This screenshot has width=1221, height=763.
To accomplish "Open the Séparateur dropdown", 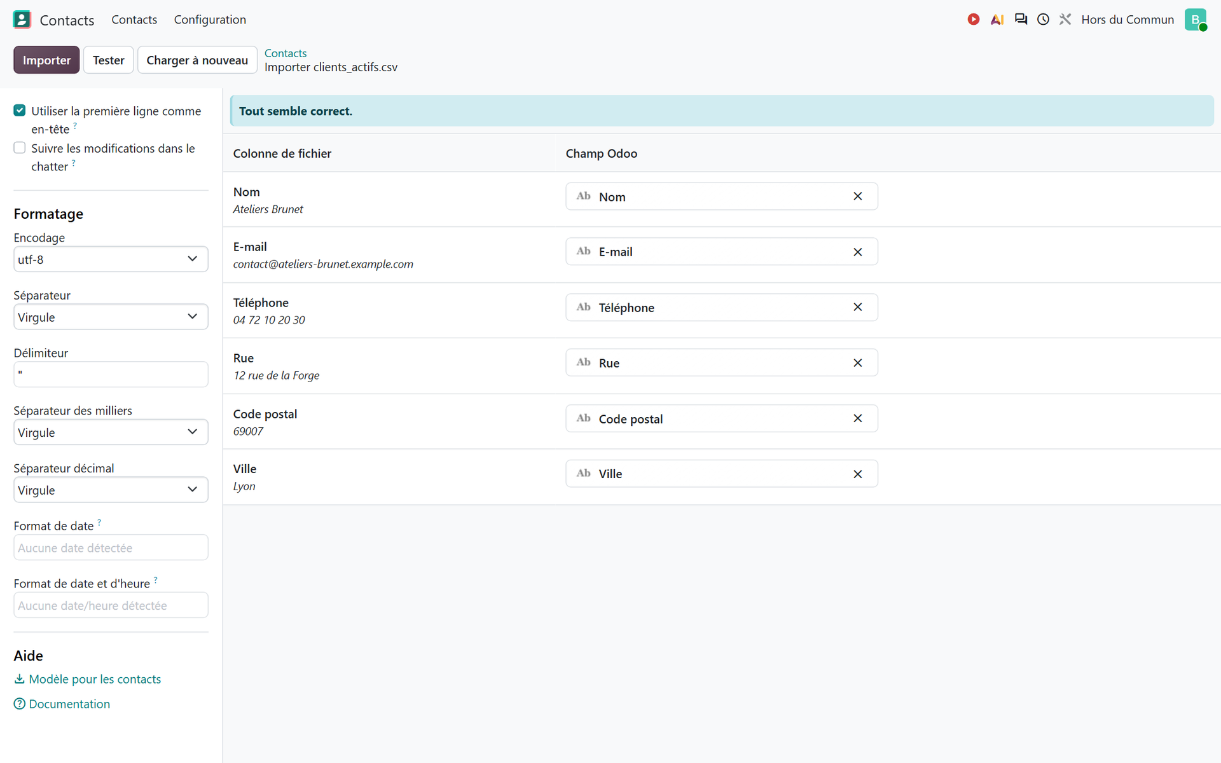I will point(111,317).
